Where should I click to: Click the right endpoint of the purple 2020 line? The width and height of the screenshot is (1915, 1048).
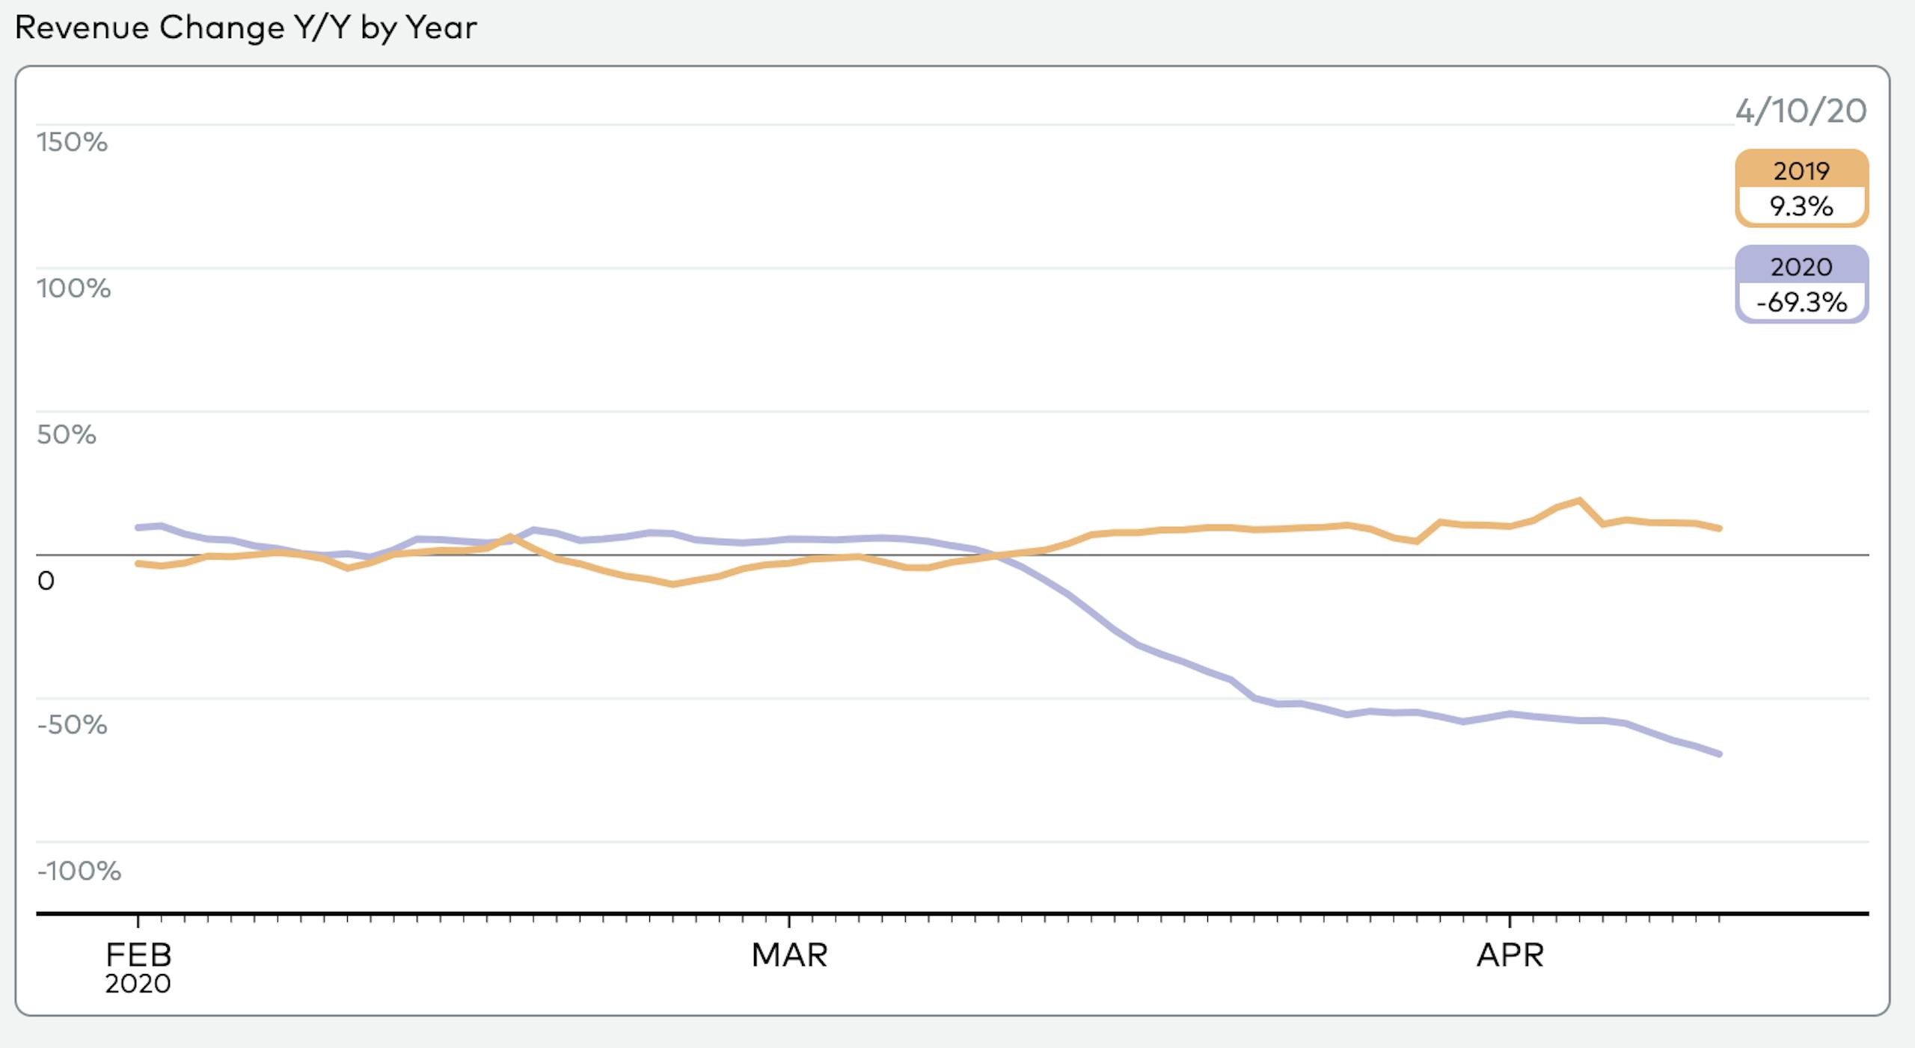1720,753
